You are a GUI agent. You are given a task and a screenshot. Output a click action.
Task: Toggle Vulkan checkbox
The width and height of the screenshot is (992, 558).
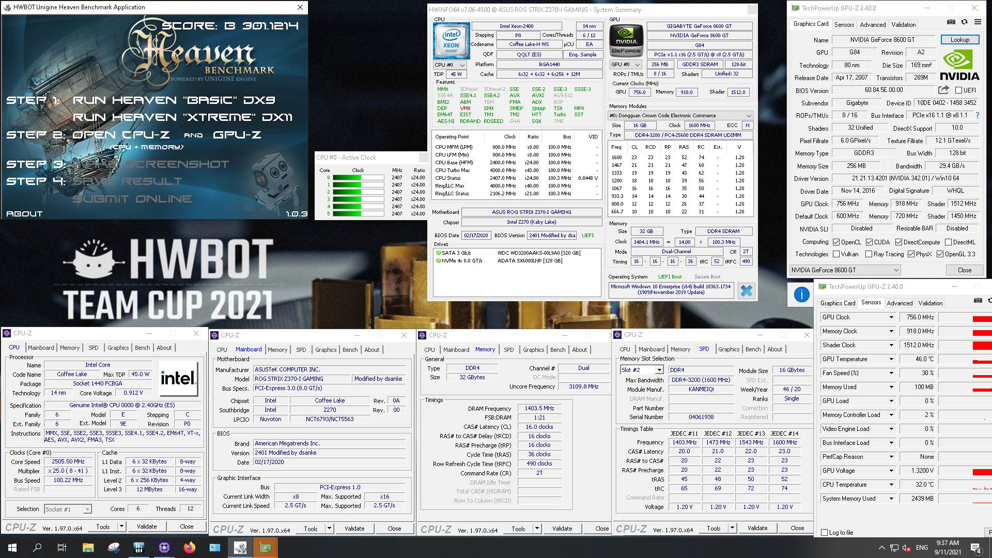click(836, 254)
